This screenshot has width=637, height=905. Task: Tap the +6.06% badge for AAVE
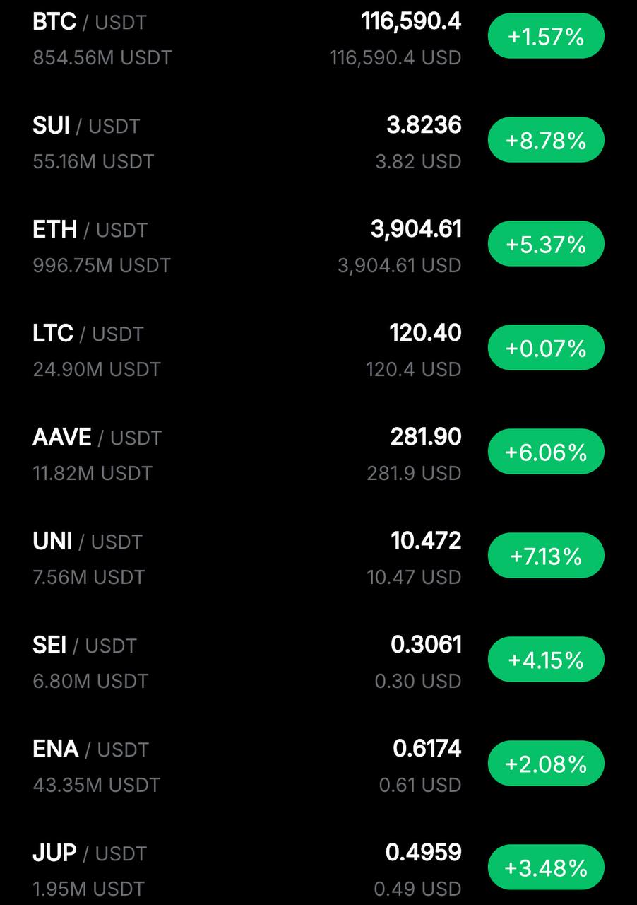click(x=546, y=452)
